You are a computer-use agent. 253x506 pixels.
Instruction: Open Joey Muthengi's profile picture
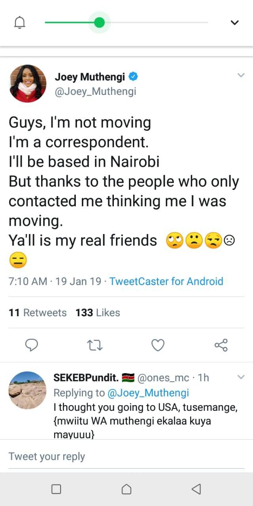click(27, 84)
